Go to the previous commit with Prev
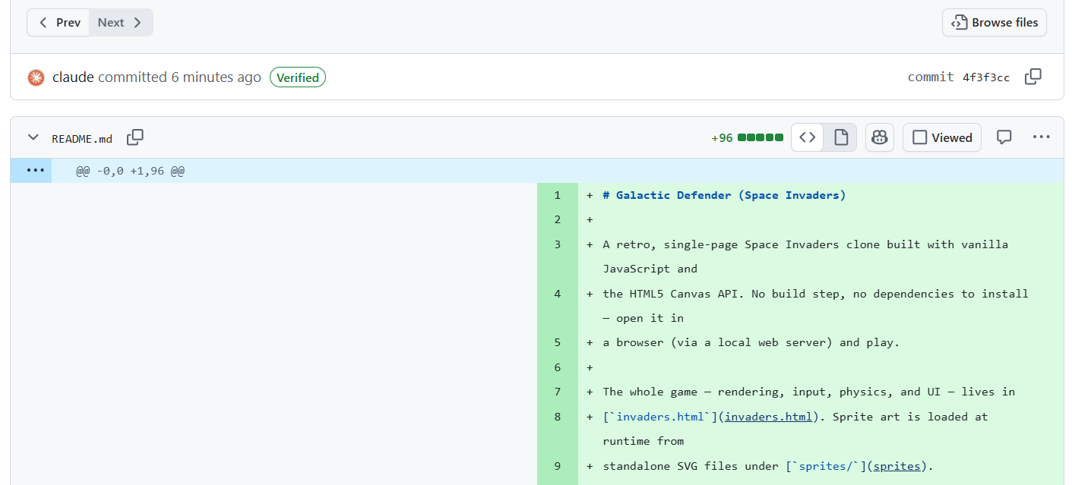Screen dimensions: 1072x485 pos(59,23)
